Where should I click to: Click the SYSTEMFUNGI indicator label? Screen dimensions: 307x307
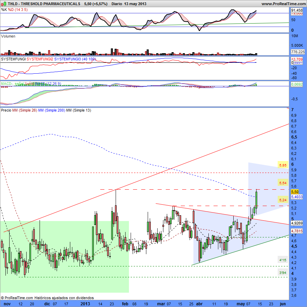coord(13,59)
